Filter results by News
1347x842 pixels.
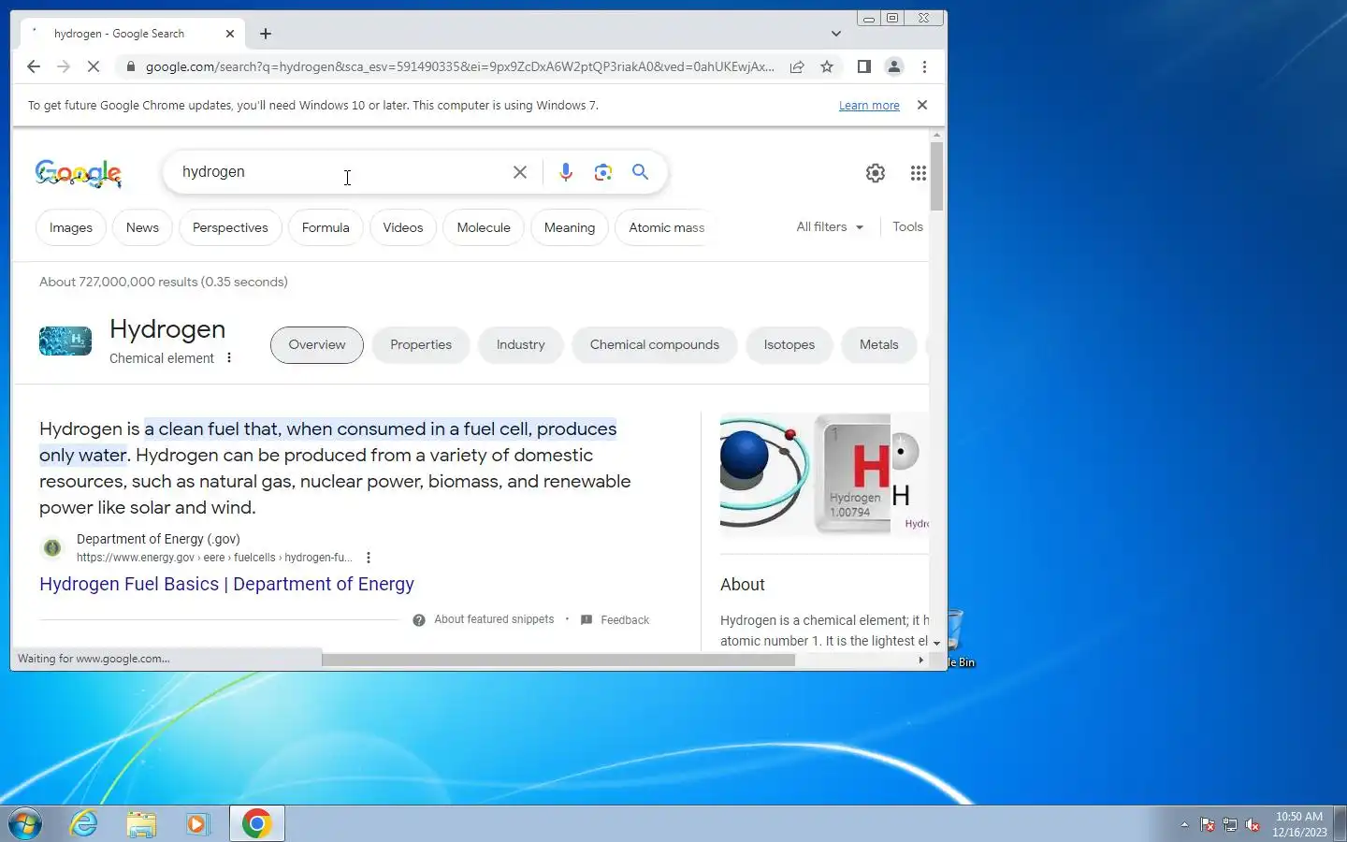coord(142,227)
